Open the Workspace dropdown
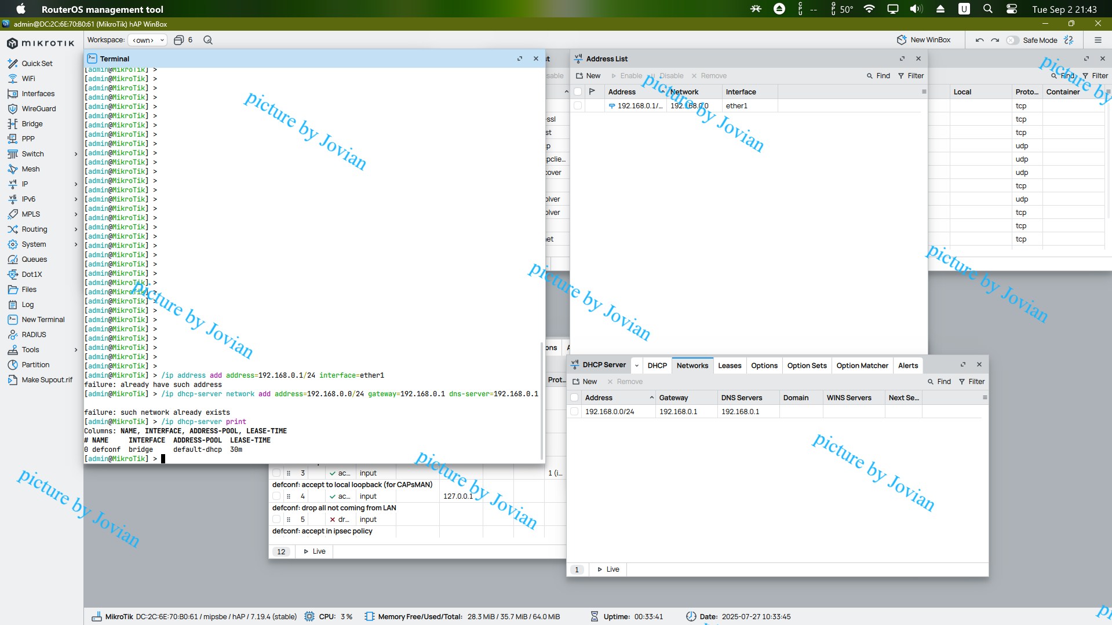Viewport: 1112px width, 625px height. click(147, 40)
